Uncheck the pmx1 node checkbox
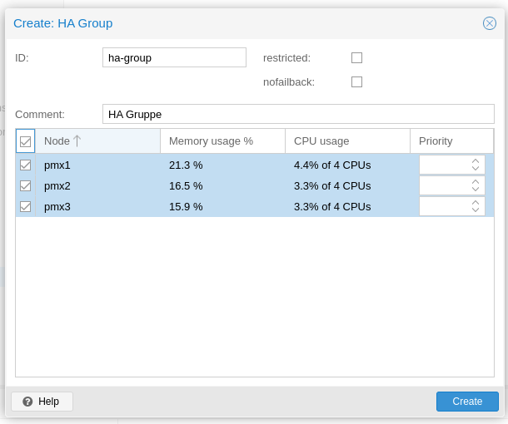Image resolution: width=508 pixels, height=424 pixels. [x=25, y=165]
